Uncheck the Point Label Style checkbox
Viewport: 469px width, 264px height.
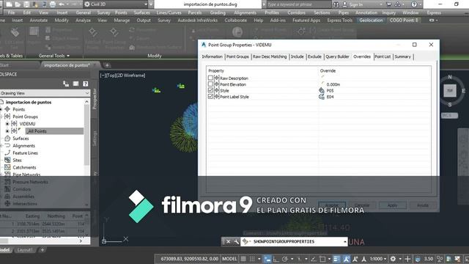coord(210,96)
